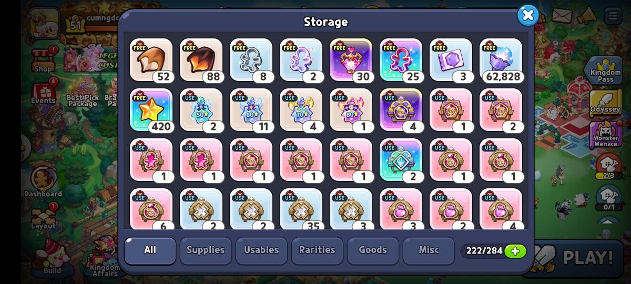Open the Rarities tab
631x284 pixels.
coord(317,250)
